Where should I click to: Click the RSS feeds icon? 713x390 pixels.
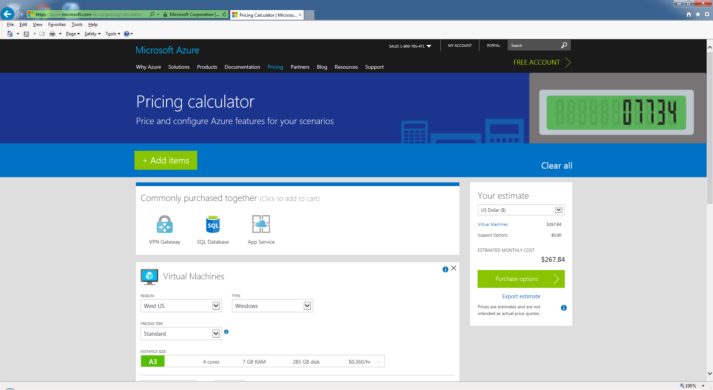click(x=26, y=34)
